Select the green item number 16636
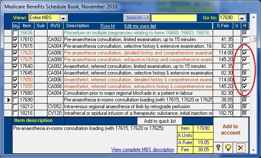 [26, 33]
